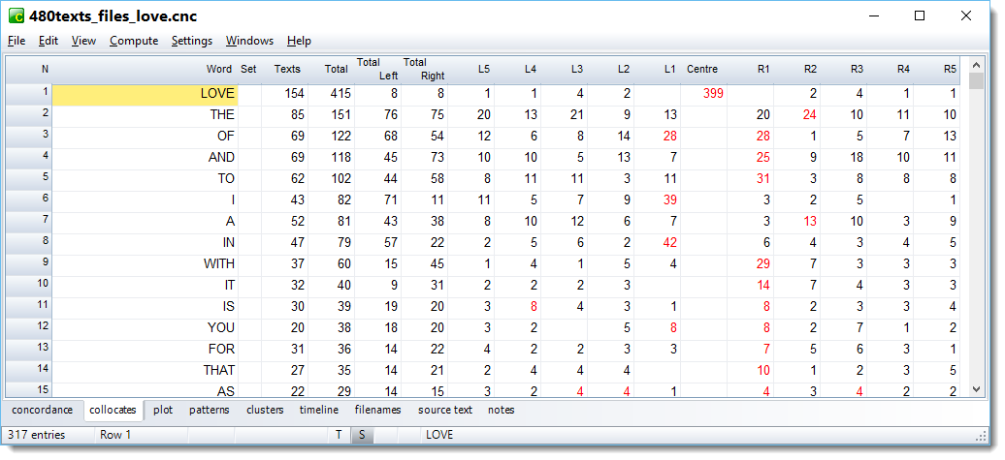Screen dimensions: 1005x460
Task: Select the highlighted LOVE word cell
Action: [145, 94]
